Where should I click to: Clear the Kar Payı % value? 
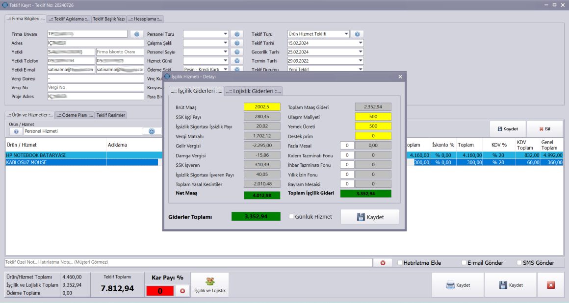tap(182, 291)
